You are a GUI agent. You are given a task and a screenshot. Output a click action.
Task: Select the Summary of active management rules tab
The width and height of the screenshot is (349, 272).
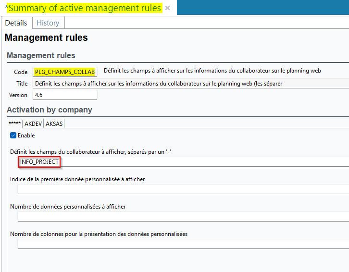(x=83, y=8)
